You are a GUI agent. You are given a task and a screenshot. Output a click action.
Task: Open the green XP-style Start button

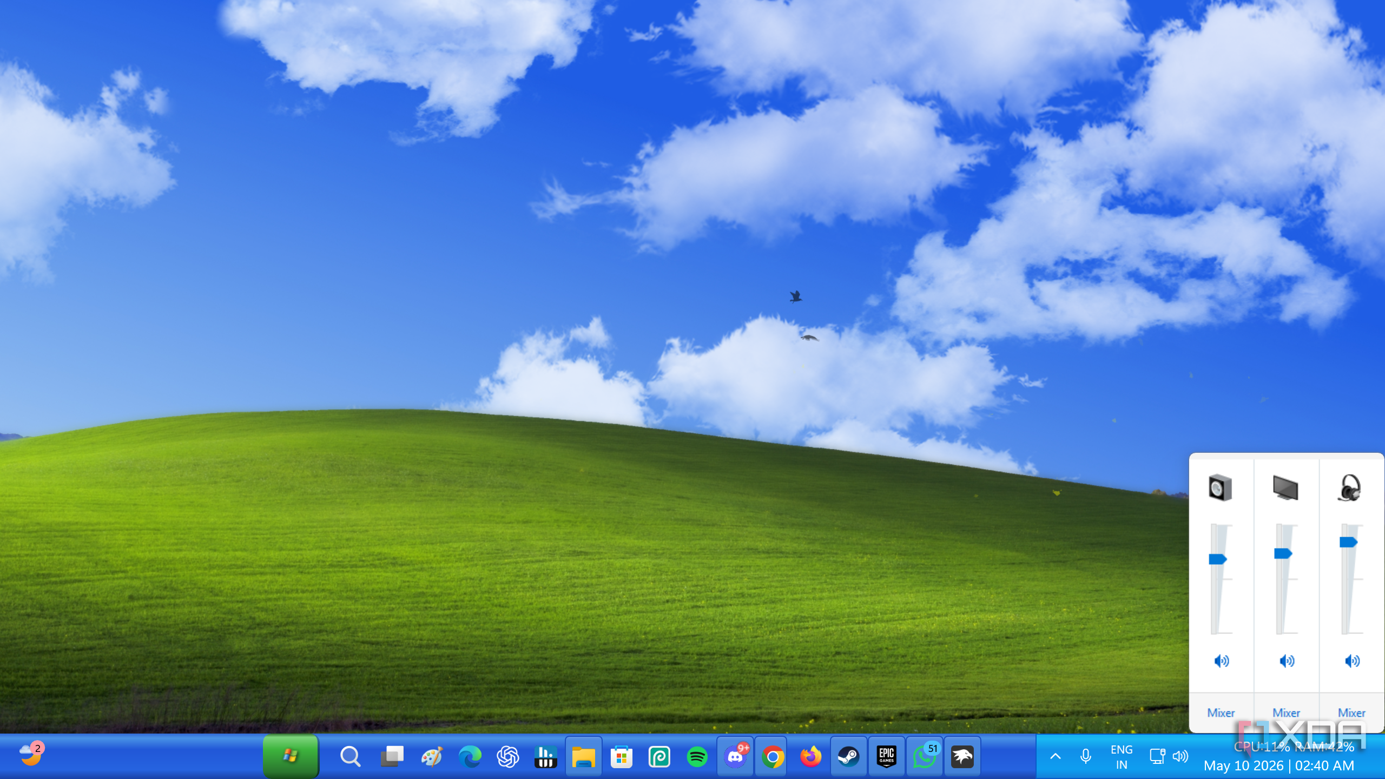point(291,756)
